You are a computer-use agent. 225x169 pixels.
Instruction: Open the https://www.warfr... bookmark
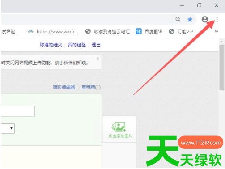pos(53,31)
